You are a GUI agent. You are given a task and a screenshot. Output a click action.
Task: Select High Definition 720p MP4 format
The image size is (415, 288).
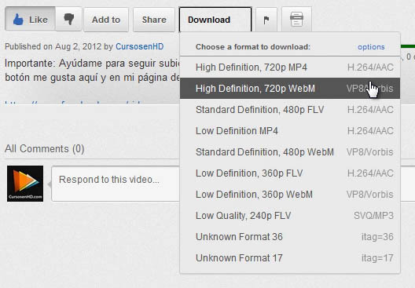click(x=290, y=67)
